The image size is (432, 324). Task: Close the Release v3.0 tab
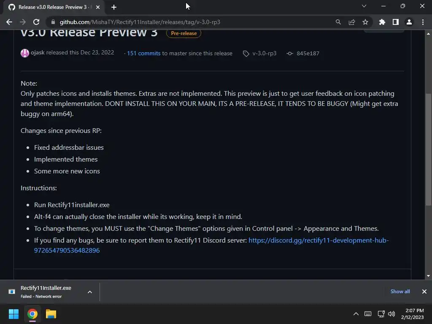[x=98, y=7]
